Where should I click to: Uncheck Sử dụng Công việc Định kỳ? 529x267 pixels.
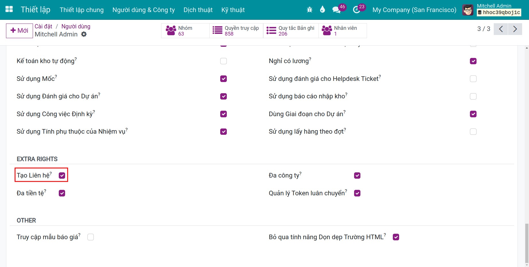click(223, 114)
